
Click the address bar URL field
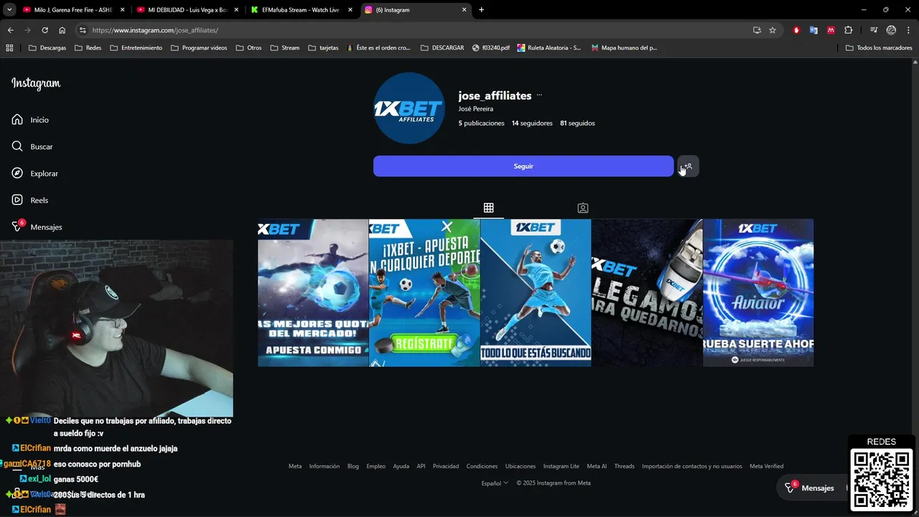[416, 30]
